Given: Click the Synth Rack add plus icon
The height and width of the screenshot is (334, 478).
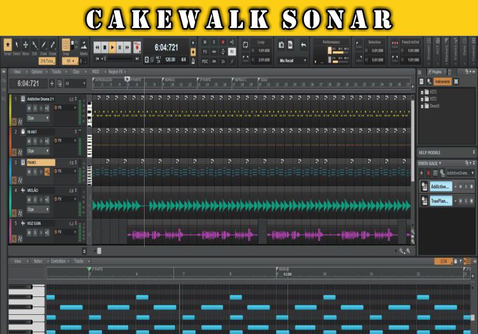Looking at the screenshot, I should point(422,173).
